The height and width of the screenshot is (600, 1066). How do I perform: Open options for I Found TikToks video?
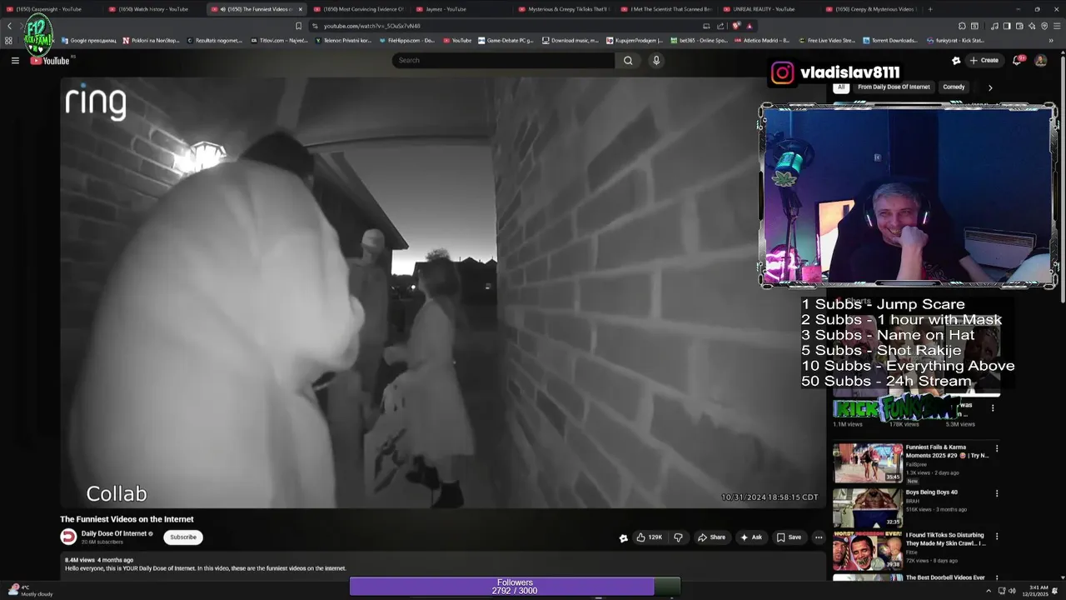[996, 537]
